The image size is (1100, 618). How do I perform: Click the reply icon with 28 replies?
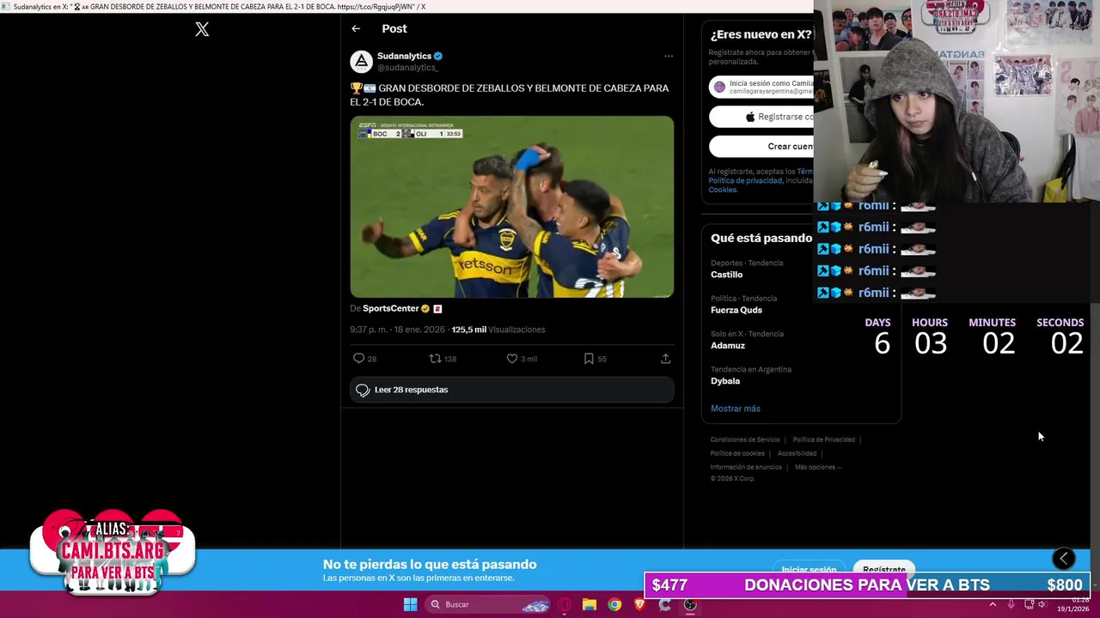[358, 359]
